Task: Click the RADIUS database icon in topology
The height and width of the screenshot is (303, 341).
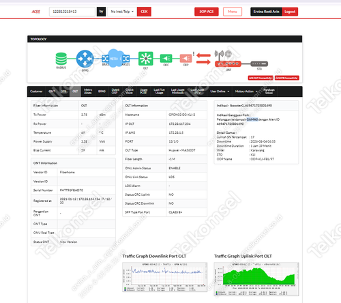Action: 61,59
